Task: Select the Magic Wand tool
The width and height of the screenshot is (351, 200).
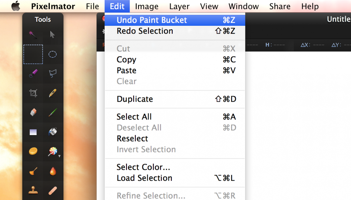Action: click(x=33, y=35)
